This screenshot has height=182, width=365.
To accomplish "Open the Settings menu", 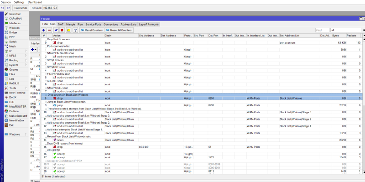I will (x=19, y=2).
